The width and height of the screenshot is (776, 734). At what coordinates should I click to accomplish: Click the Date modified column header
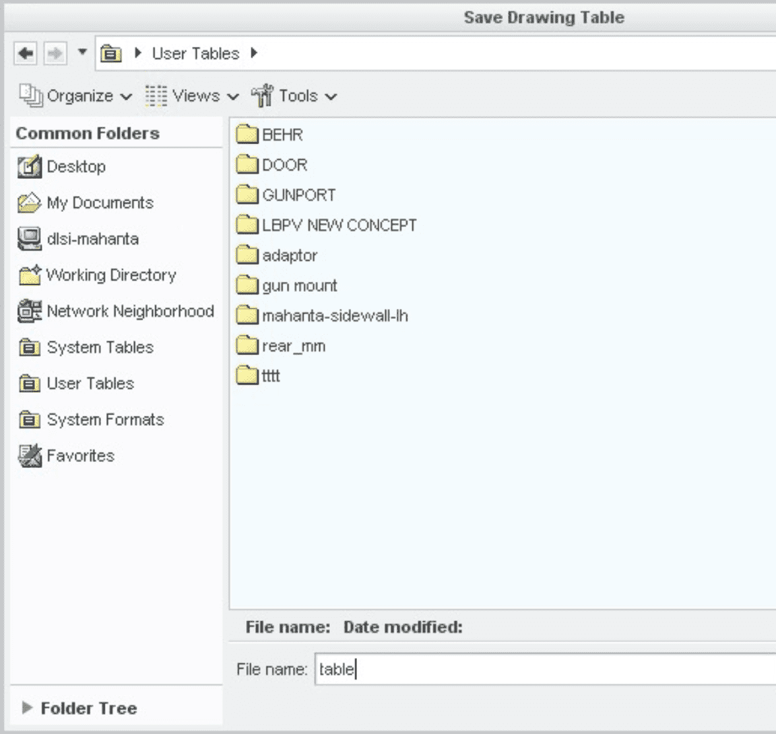[x=404, y=626]
